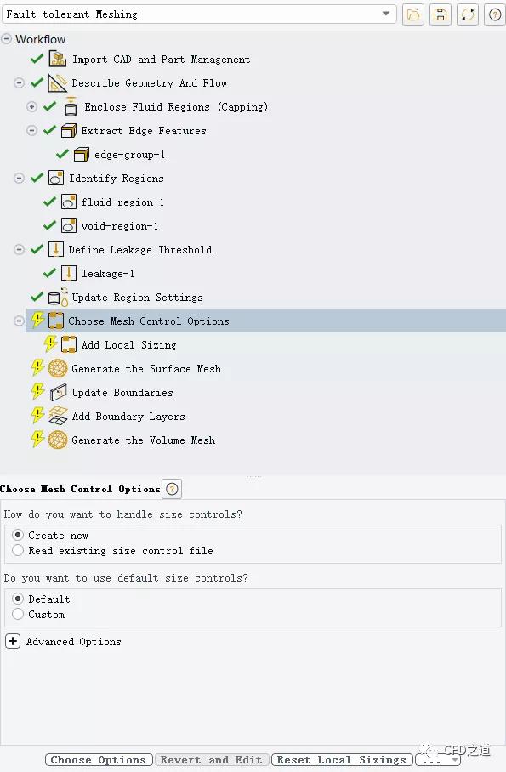Viewport: 506px width, 772px height.
Task: Open workflow file folder icon
Action: pyautogui.click(x=413, y=14)
